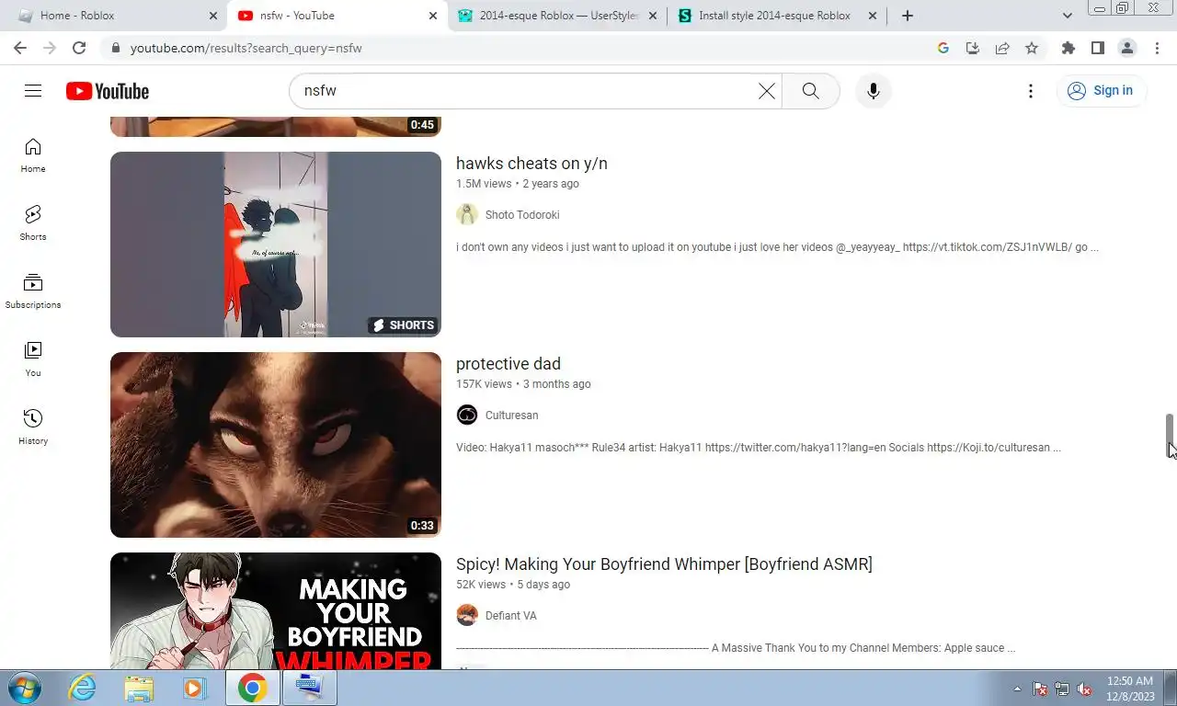Open the Windows Start button
The width and height of the screenshot is (1177, 706).
[25, 688]
